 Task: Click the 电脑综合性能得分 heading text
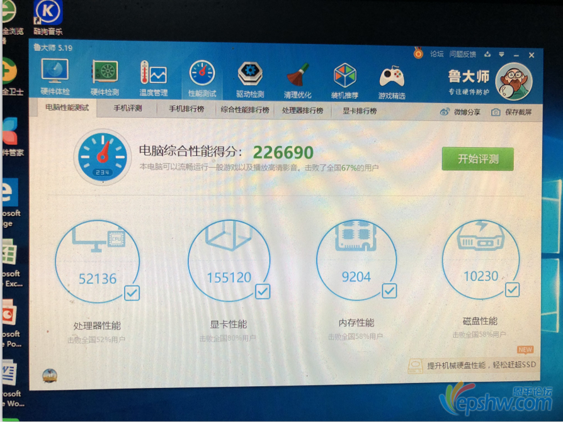[x=190, y=151]
